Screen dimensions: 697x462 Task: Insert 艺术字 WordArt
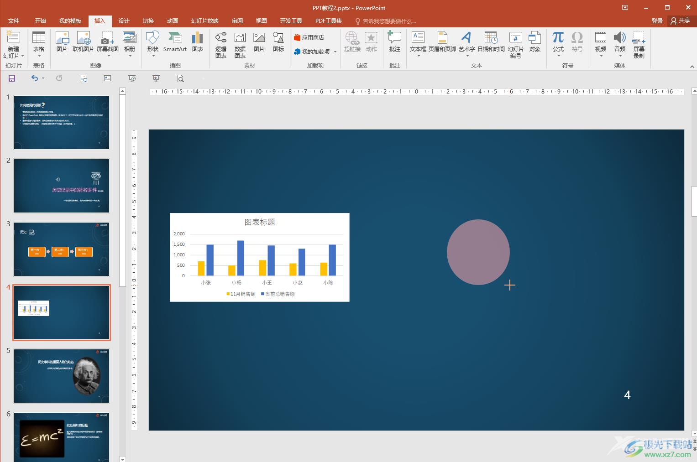pos(466,38)
